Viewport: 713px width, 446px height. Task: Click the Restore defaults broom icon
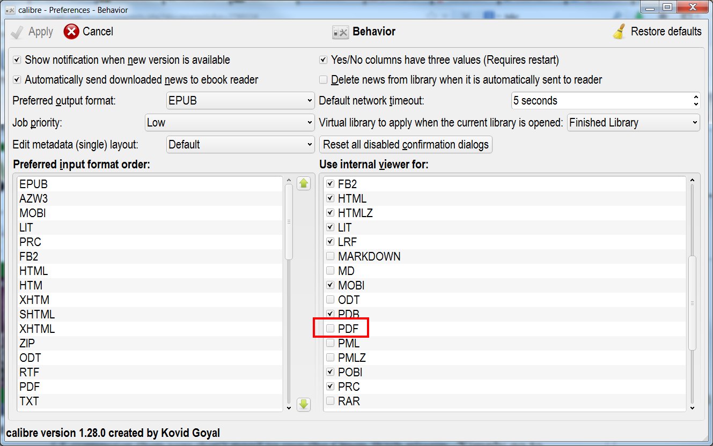click(620, 32)
